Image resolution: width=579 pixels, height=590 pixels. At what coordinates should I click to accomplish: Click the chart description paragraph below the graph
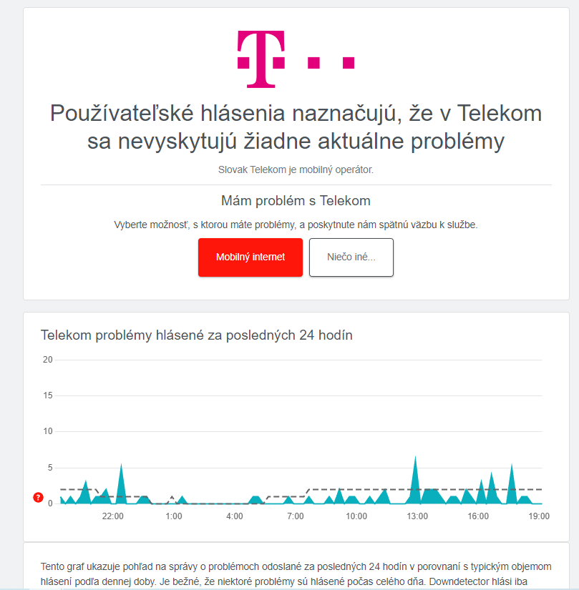(x=296, y=574)
